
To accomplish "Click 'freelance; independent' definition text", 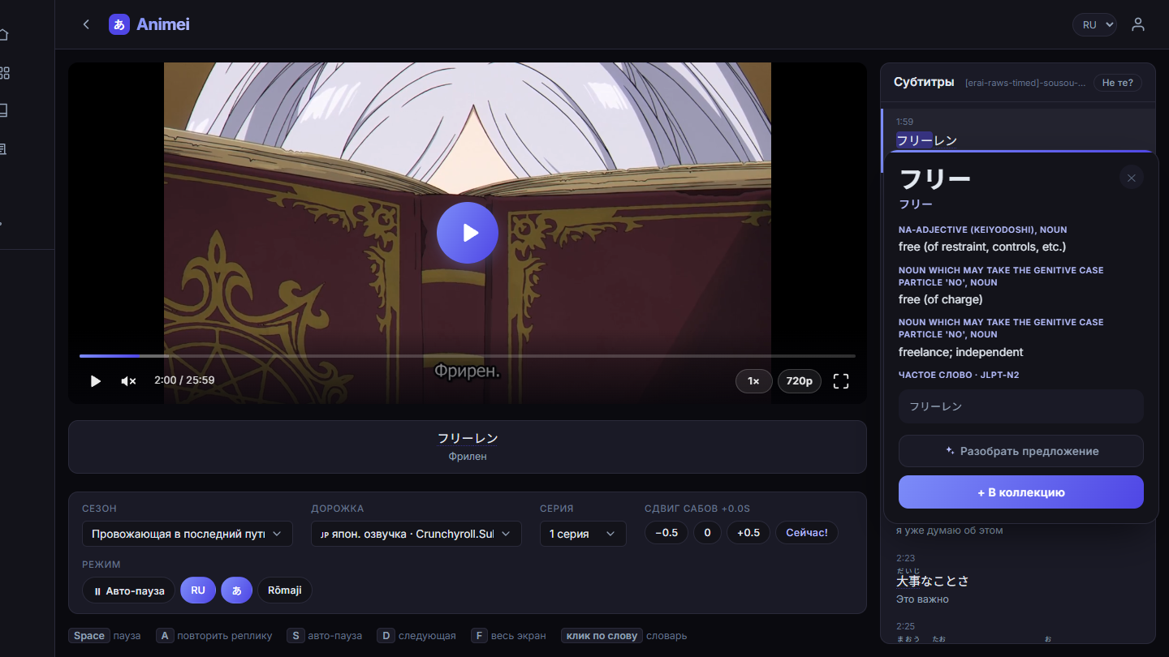I will 961,352.
